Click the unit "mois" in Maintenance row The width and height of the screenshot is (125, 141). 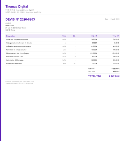[x=65, y=64]
